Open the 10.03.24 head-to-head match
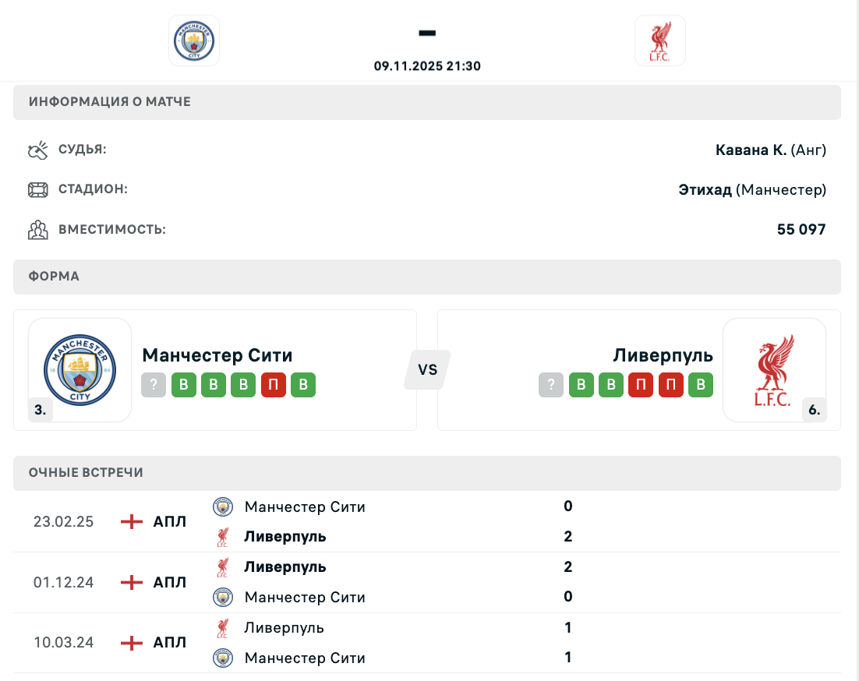This screenshot has height=681, width=859. [x=427, y=643]
